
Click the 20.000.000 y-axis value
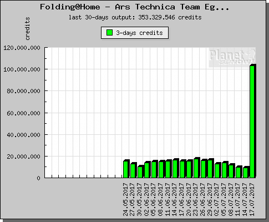tap(23, 157)
